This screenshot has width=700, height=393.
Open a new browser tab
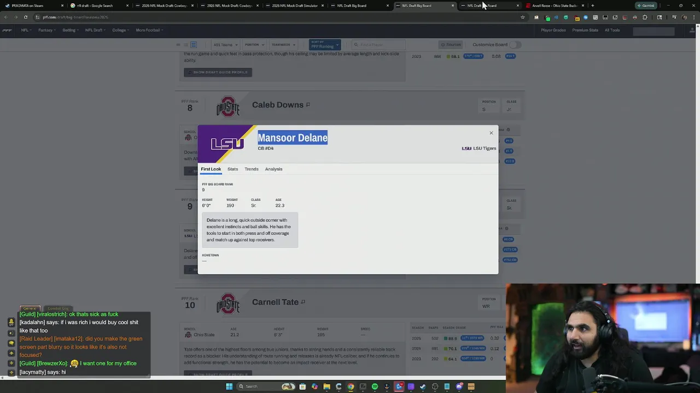point(593,5)
